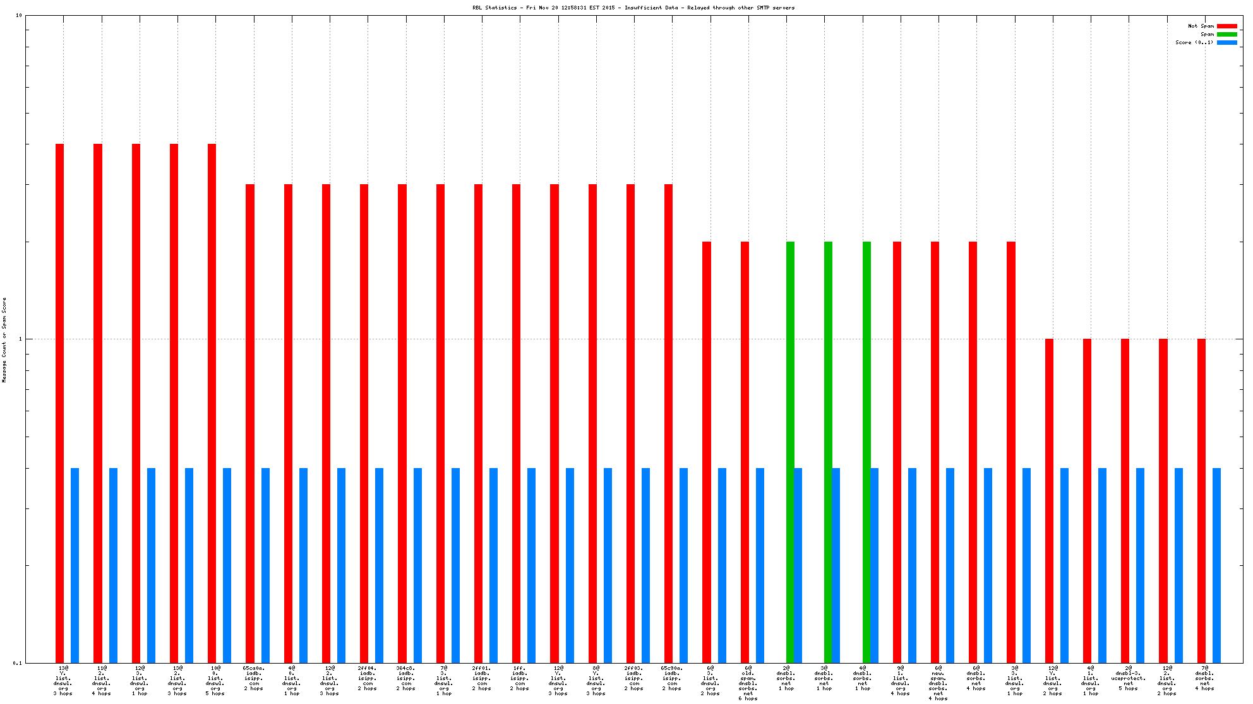Click the y-axis tick label 0.1

point(16,663)
